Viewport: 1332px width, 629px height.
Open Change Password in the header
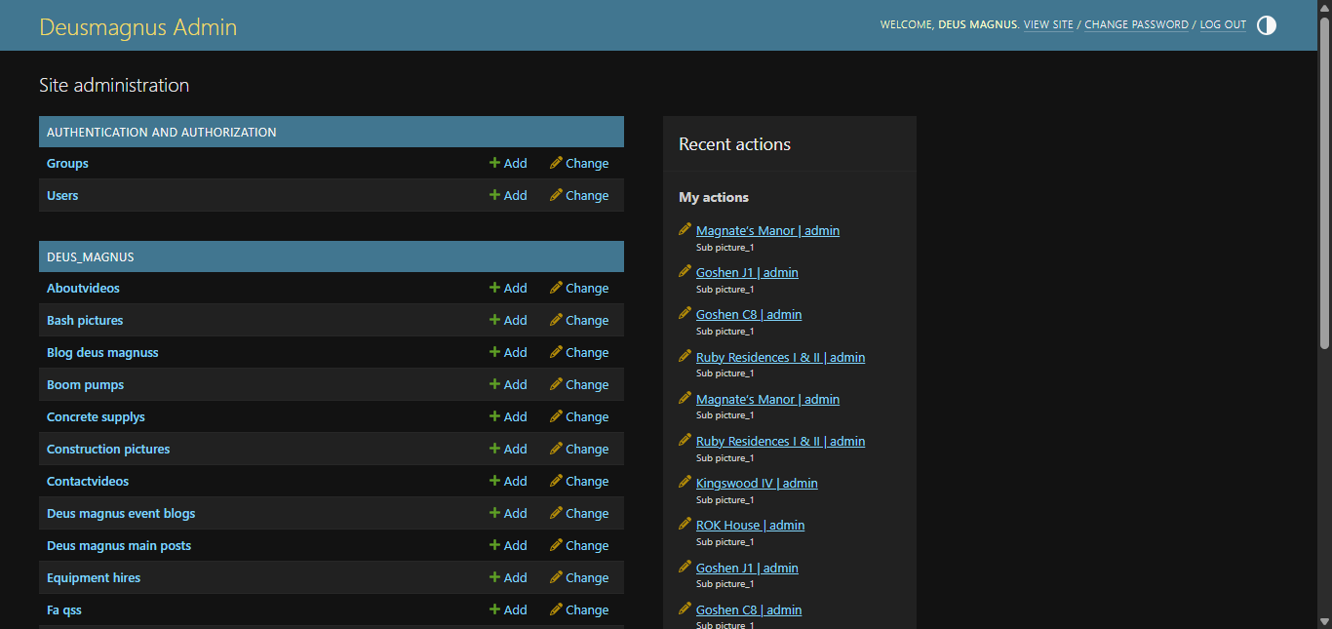pos(1136,24)
